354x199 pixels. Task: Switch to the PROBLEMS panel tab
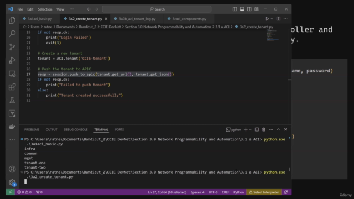coord(32,130)
